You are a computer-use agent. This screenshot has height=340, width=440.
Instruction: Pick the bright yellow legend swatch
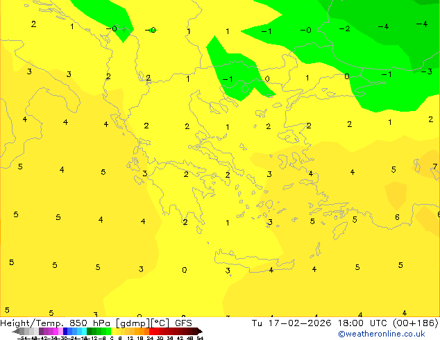113,331
